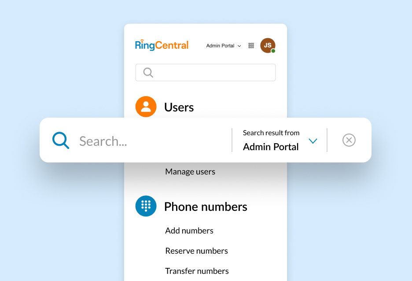The image size is (412, 281).
Task: Click the apps grid icon in header
Action: click(x=251, y=45)
